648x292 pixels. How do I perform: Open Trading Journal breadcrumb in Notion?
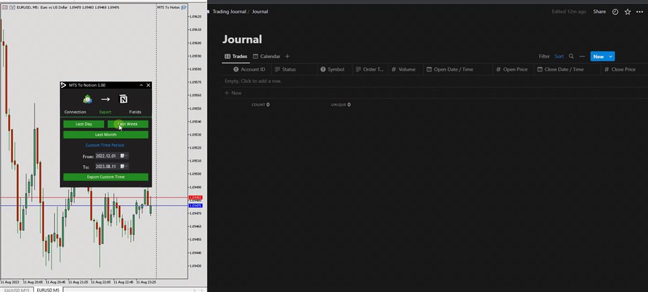pos(229,11)
